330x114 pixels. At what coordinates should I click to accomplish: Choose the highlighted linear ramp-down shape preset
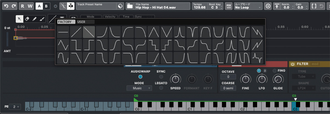pos(89,32)
